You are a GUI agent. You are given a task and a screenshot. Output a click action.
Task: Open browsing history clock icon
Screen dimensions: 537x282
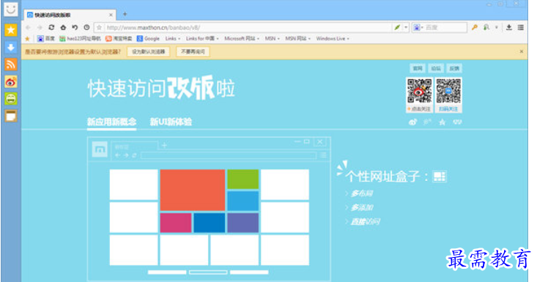point(86,27)
